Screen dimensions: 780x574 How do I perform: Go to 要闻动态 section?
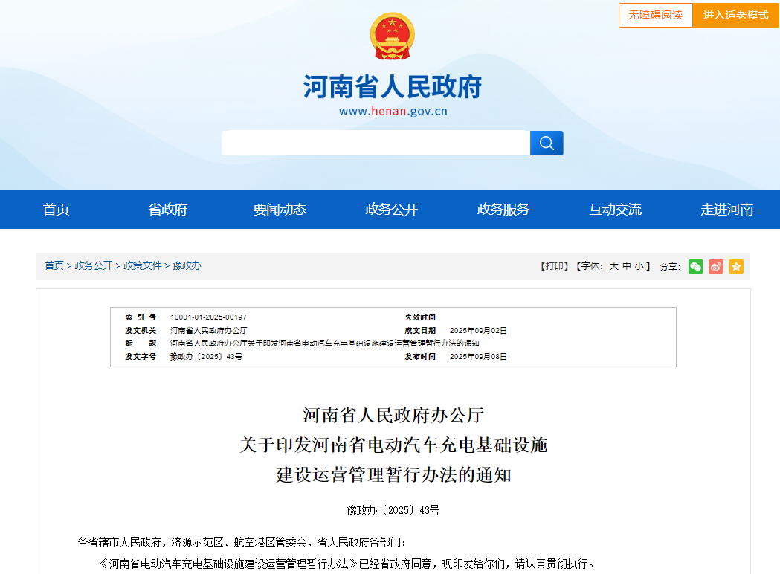pyautogui.click(x=280, y=210)
